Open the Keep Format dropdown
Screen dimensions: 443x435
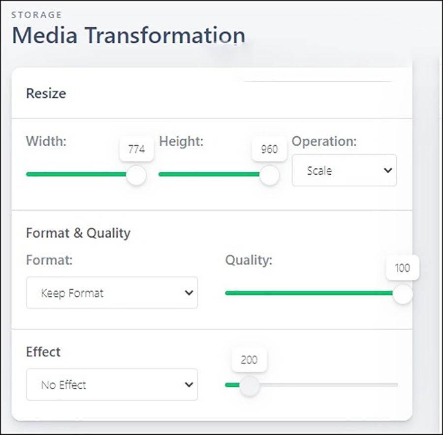pyautogui.click(x=112, y=293)
